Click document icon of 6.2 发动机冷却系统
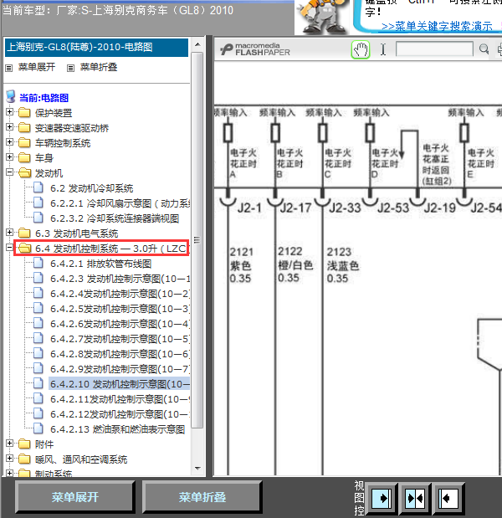 tap(38, 187)
